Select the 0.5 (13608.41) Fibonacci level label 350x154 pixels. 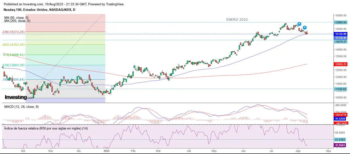14,55
